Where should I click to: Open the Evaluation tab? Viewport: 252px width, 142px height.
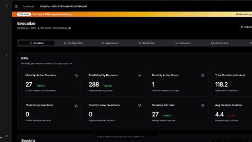point(183,43)
